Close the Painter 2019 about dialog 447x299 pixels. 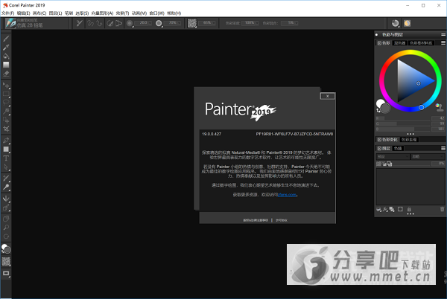328,96
